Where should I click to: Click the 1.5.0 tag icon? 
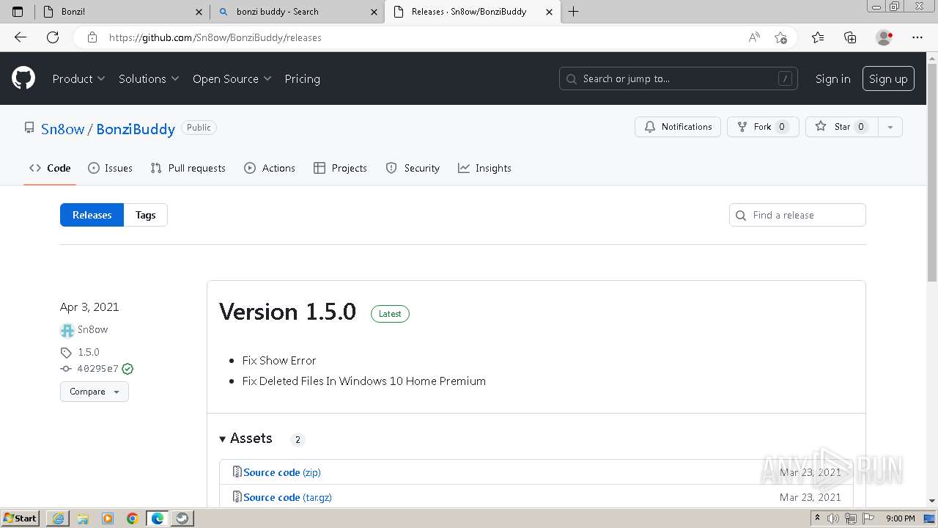click(x=66, y=353)
